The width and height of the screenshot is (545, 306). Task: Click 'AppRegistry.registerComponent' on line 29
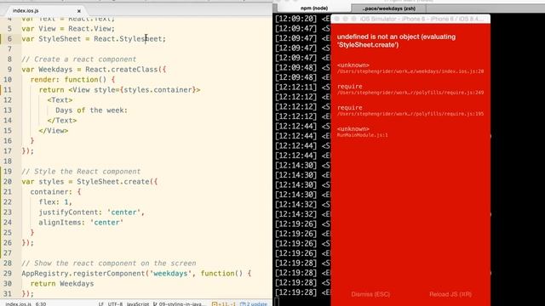[x=83, y=274]
